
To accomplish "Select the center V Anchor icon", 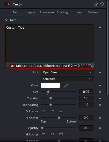I will pyautogui.click(x=52, y=111).
